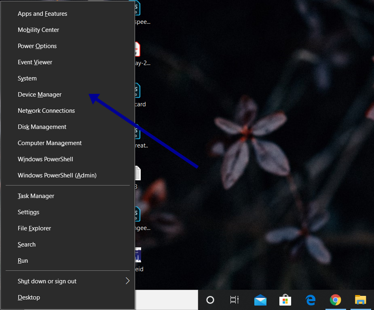
Task: Open Apps and Features
Action: pyautogui.click(x=42, y=13)
